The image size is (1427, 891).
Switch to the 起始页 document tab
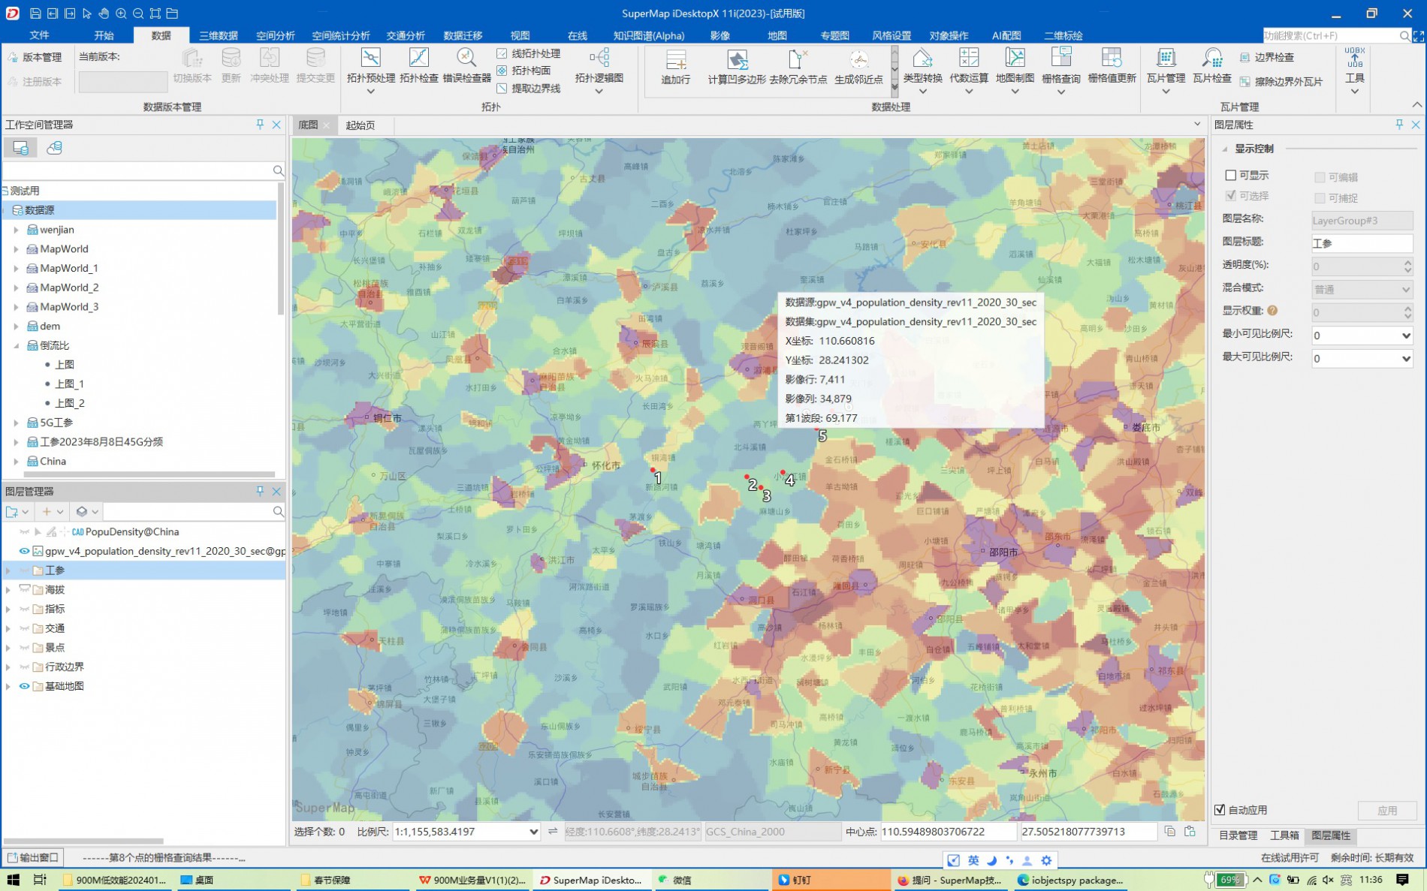(360, 125)
